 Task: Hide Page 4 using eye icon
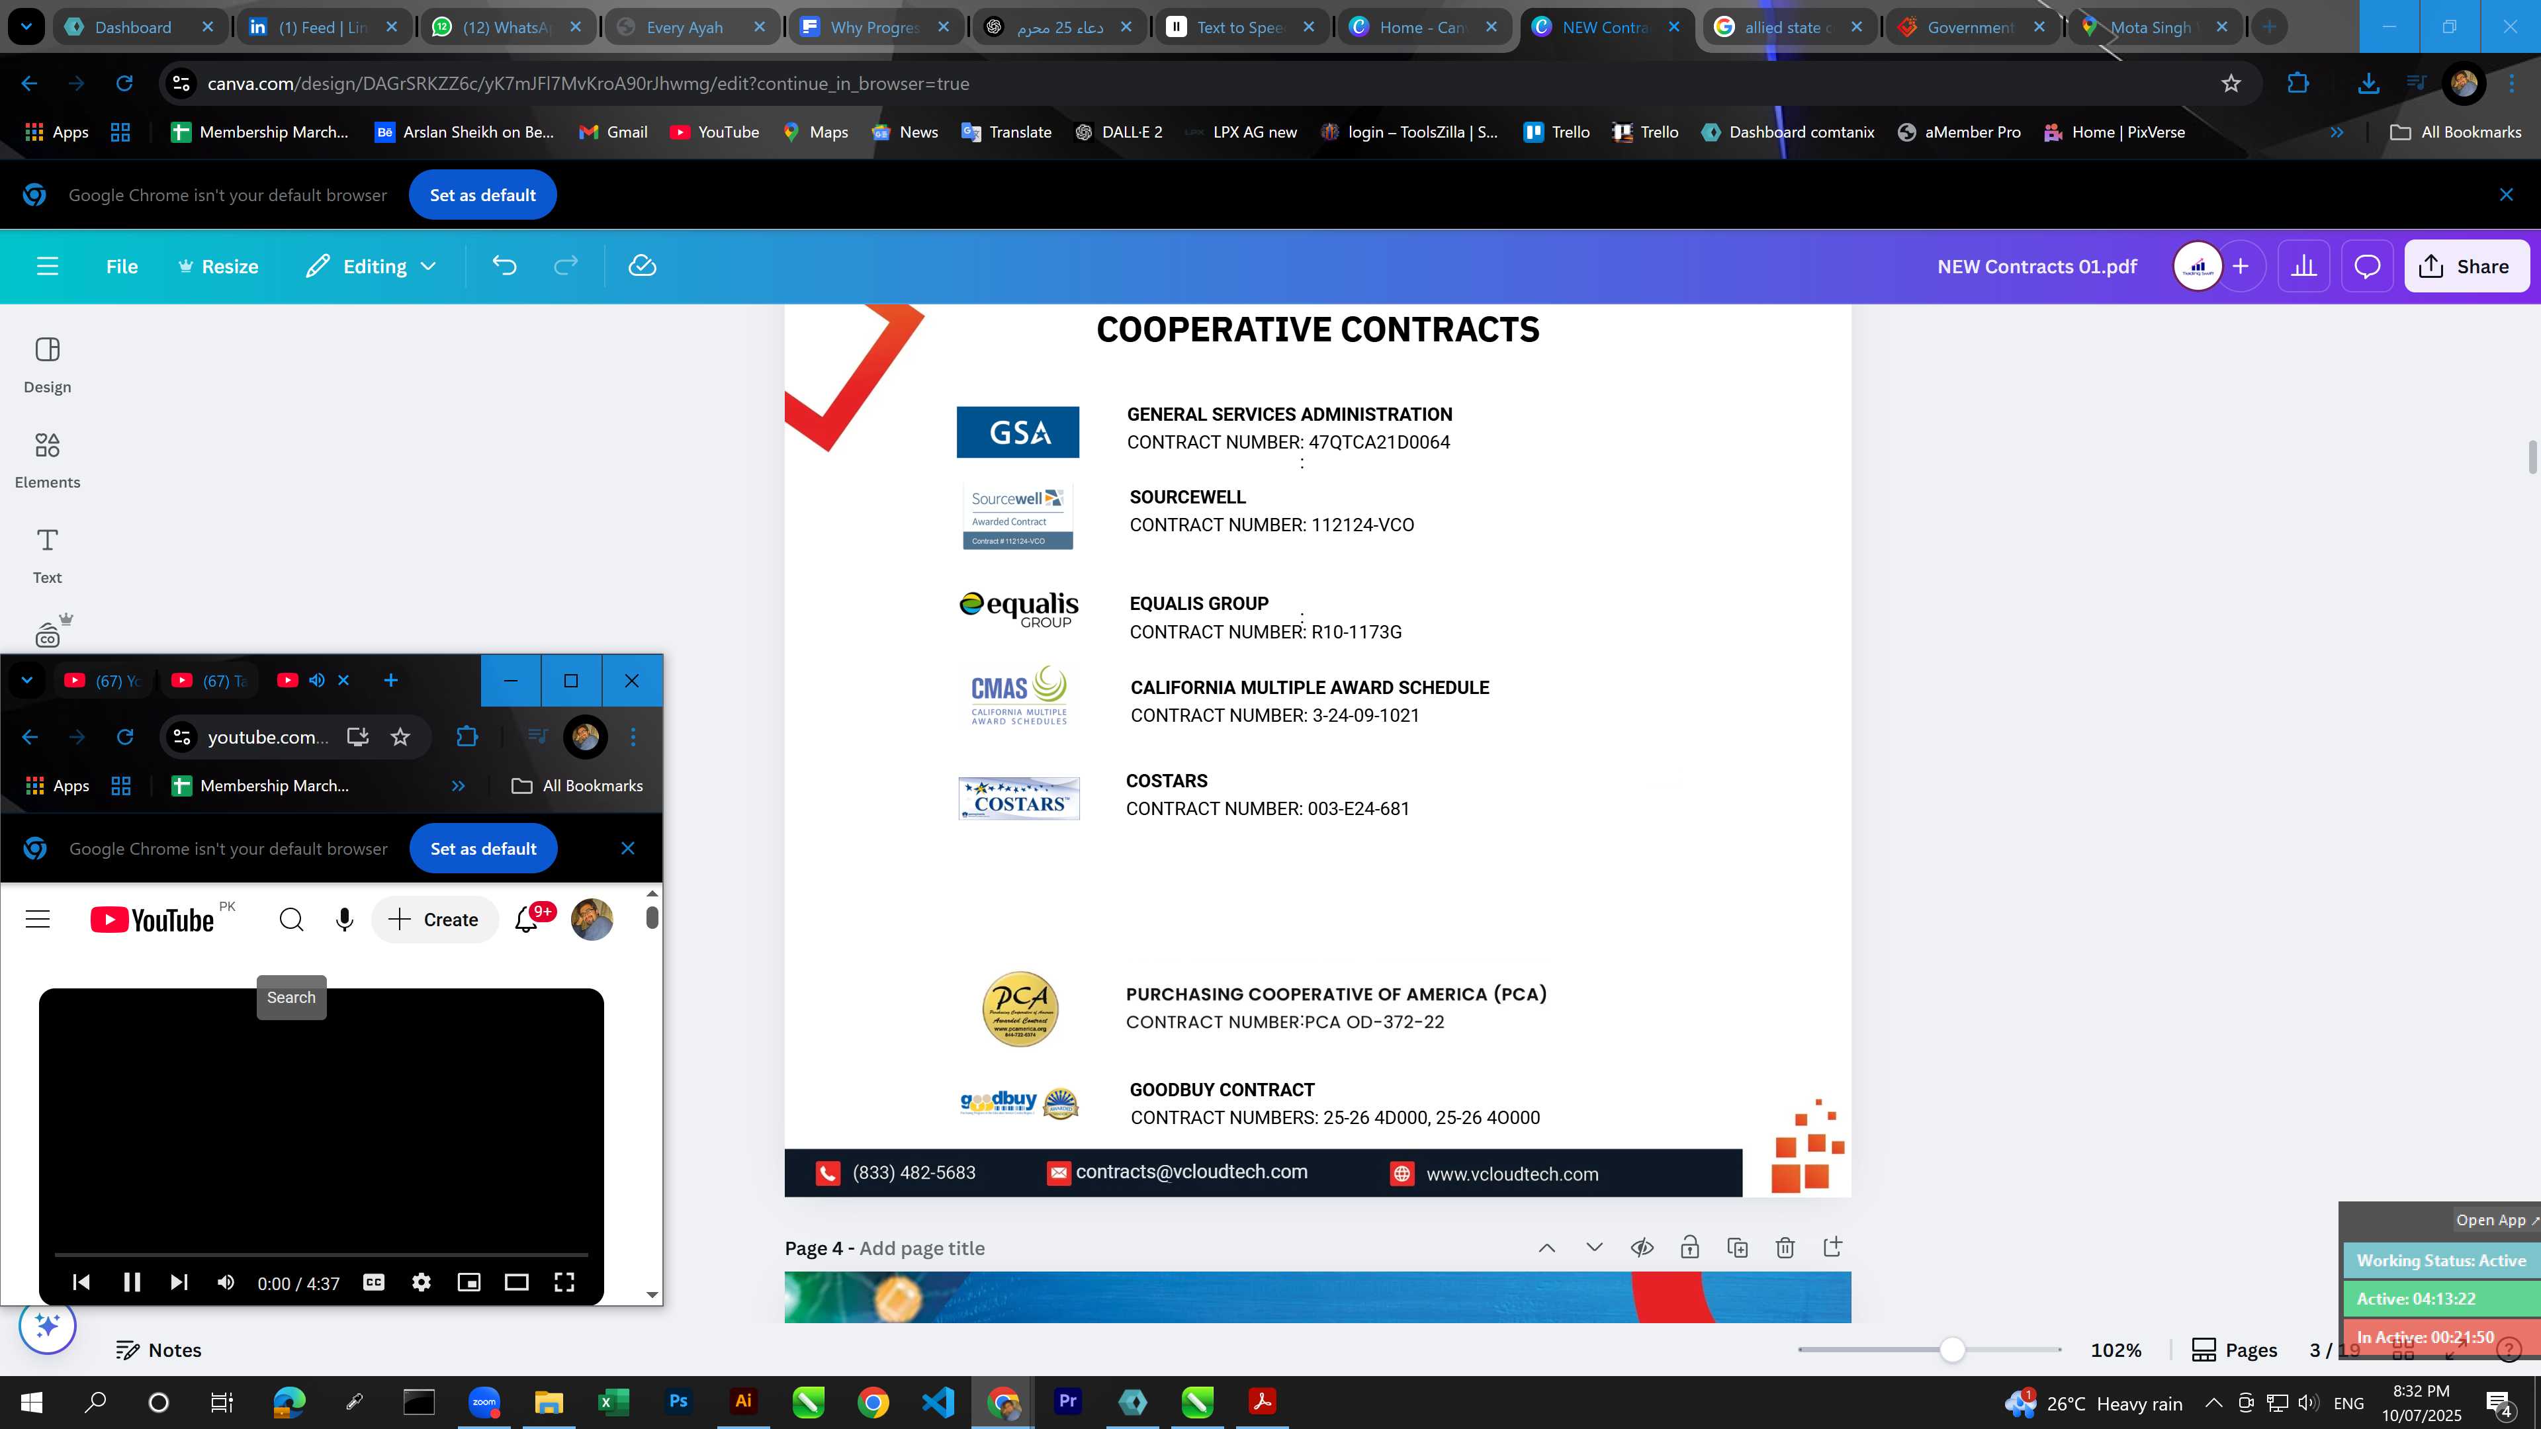point(1642,1248)
